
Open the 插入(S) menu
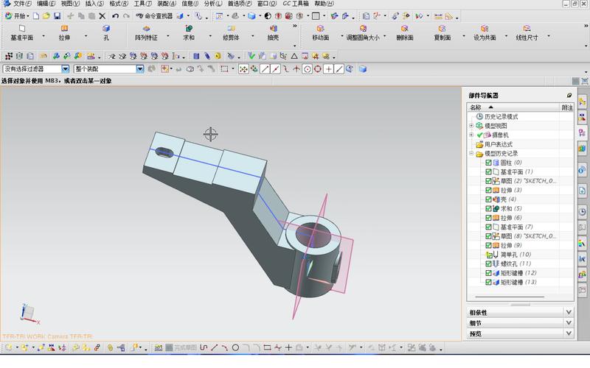pos(94,4)
